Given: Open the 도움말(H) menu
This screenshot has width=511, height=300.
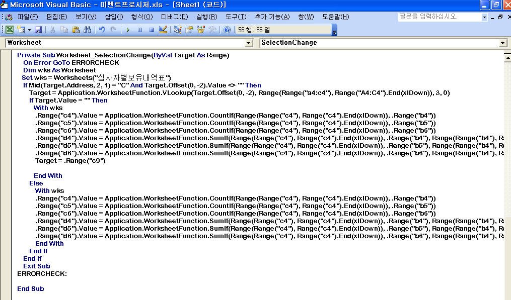Looking at the screenshot, I should (x=336, y=17).
